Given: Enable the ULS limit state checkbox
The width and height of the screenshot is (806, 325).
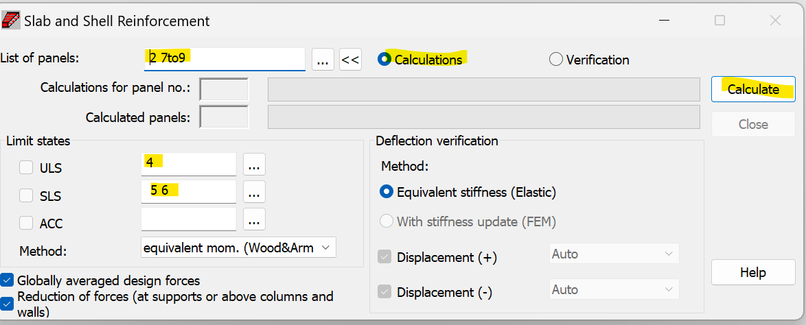Looking at the screenshot, I should point(26,167).
